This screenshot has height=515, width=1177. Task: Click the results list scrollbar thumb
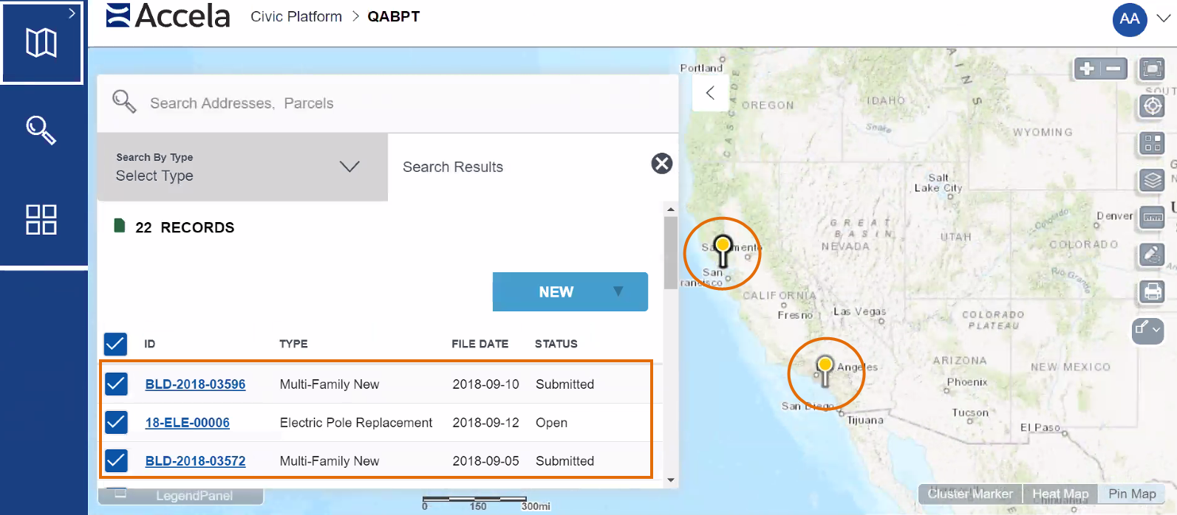670,252
